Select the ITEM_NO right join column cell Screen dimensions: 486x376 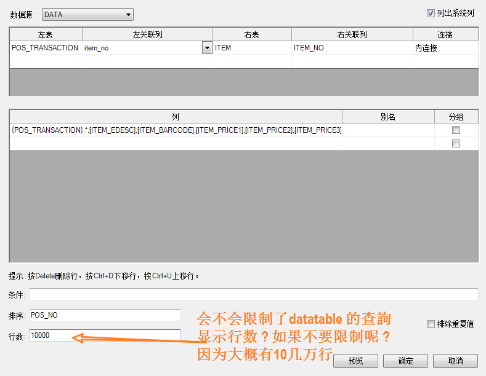click(x=352, y=48)
